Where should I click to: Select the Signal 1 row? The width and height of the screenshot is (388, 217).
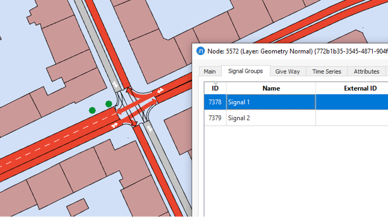296,102
